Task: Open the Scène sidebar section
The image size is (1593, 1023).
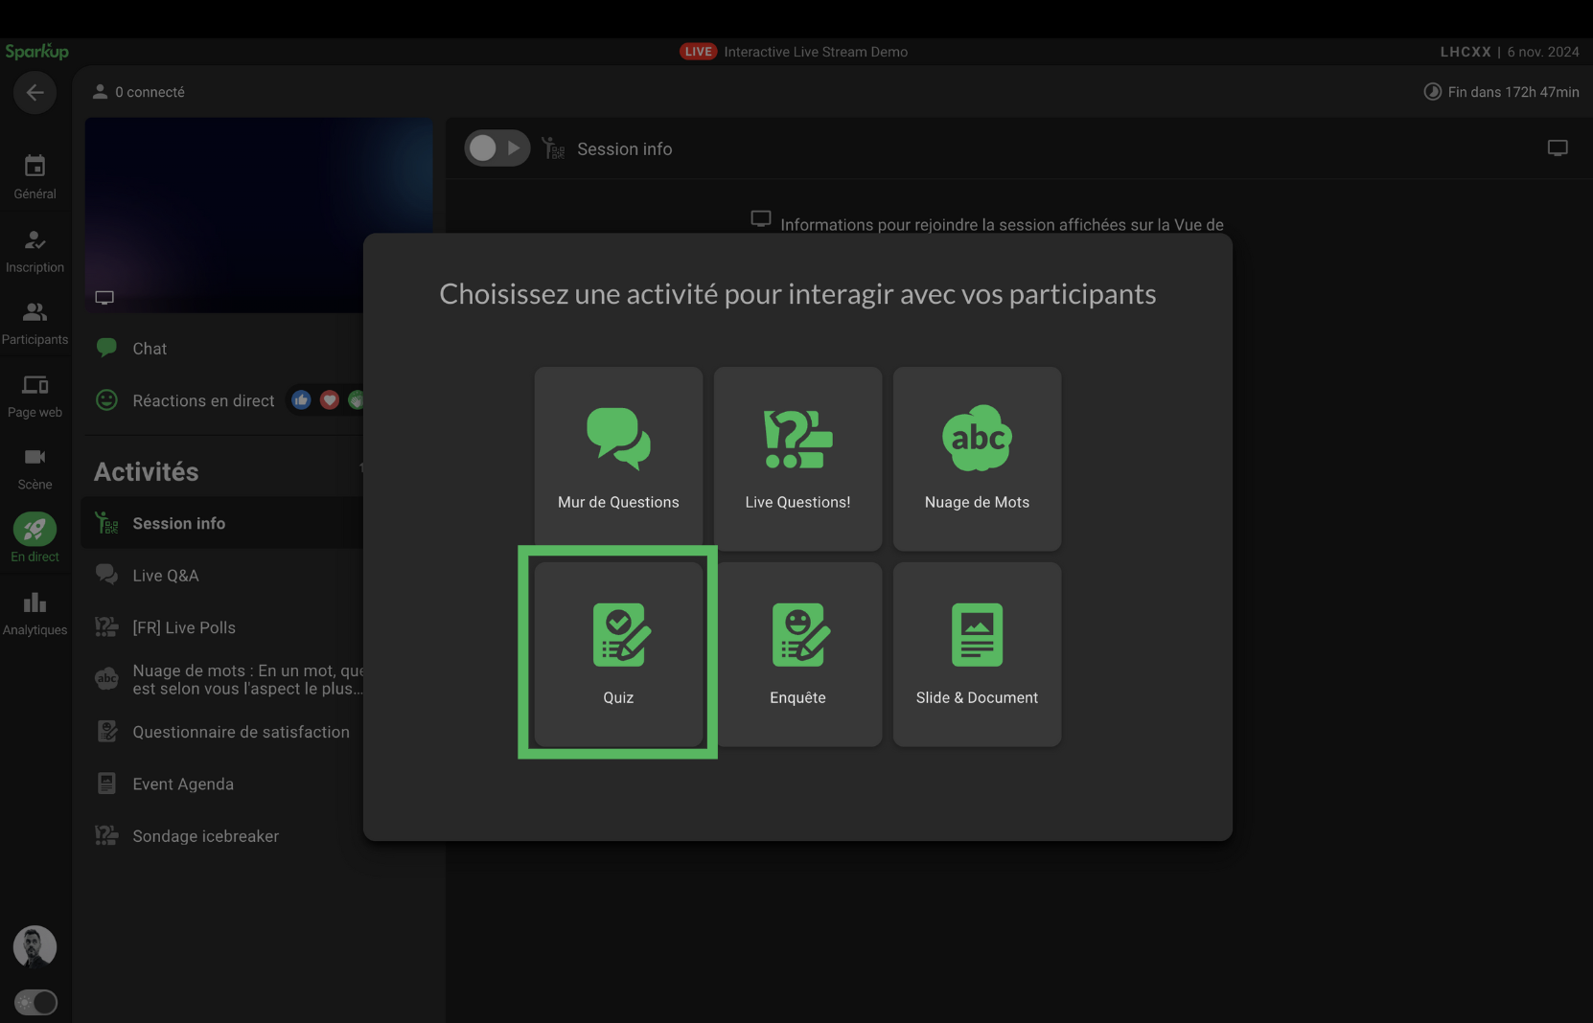Action: coord(35,467)
